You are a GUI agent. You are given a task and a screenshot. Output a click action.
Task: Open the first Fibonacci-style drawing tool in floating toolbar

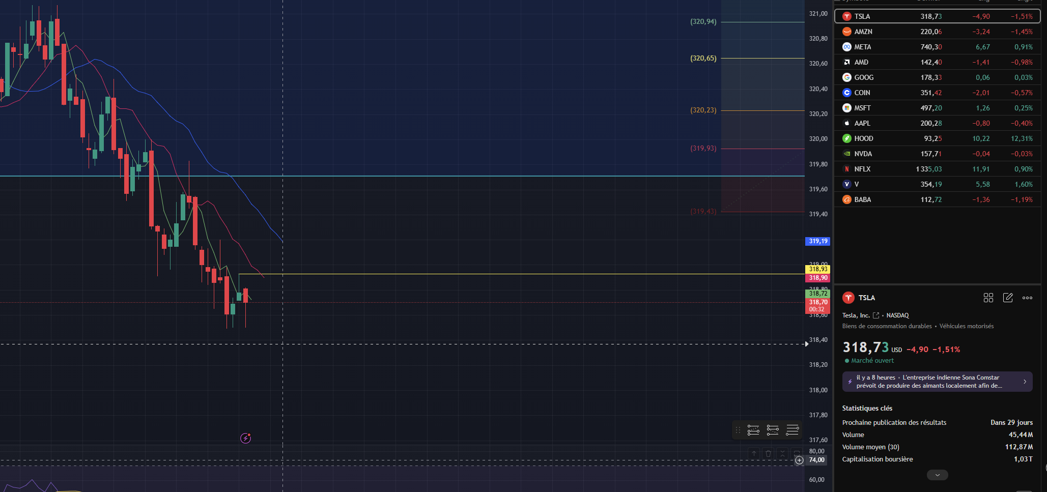pos(753,430)
